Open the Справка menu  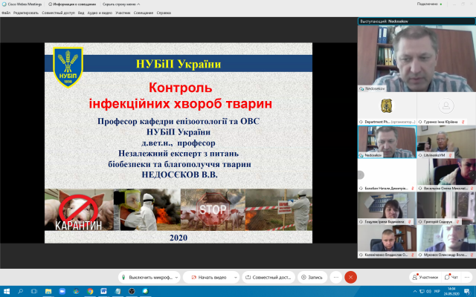coord(164,13)
